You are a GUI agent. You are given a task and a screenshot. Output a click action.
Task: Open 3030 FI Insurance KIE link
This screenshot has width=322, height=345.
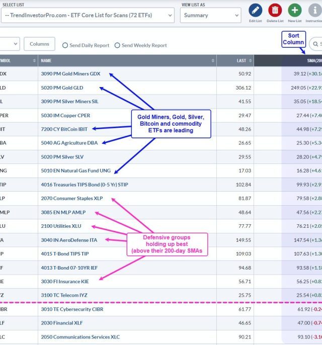coord(65,282)
